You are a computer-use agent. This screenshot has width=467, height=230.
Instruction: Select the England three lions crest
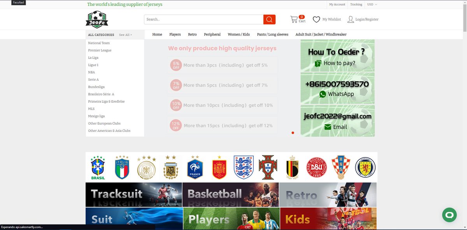point(244,168)
